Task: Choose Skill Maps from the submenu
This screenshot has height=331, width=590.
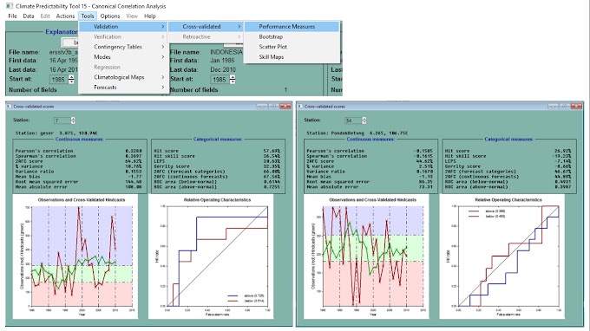Action: click(x=292, y=57)
